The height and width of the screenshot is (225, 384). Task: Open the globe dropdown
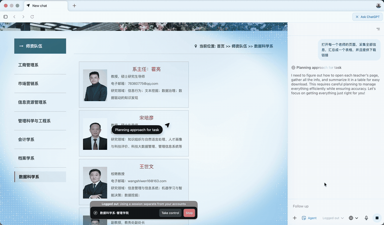pyautogui.click(x=353, y=218)
